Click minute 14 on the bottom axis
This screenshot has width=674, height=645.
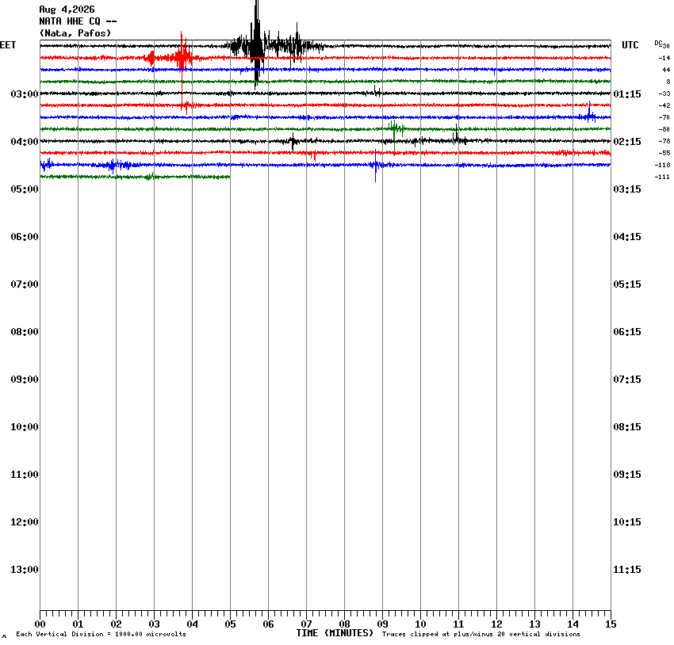pyautogui.click(x=573, y=624)
